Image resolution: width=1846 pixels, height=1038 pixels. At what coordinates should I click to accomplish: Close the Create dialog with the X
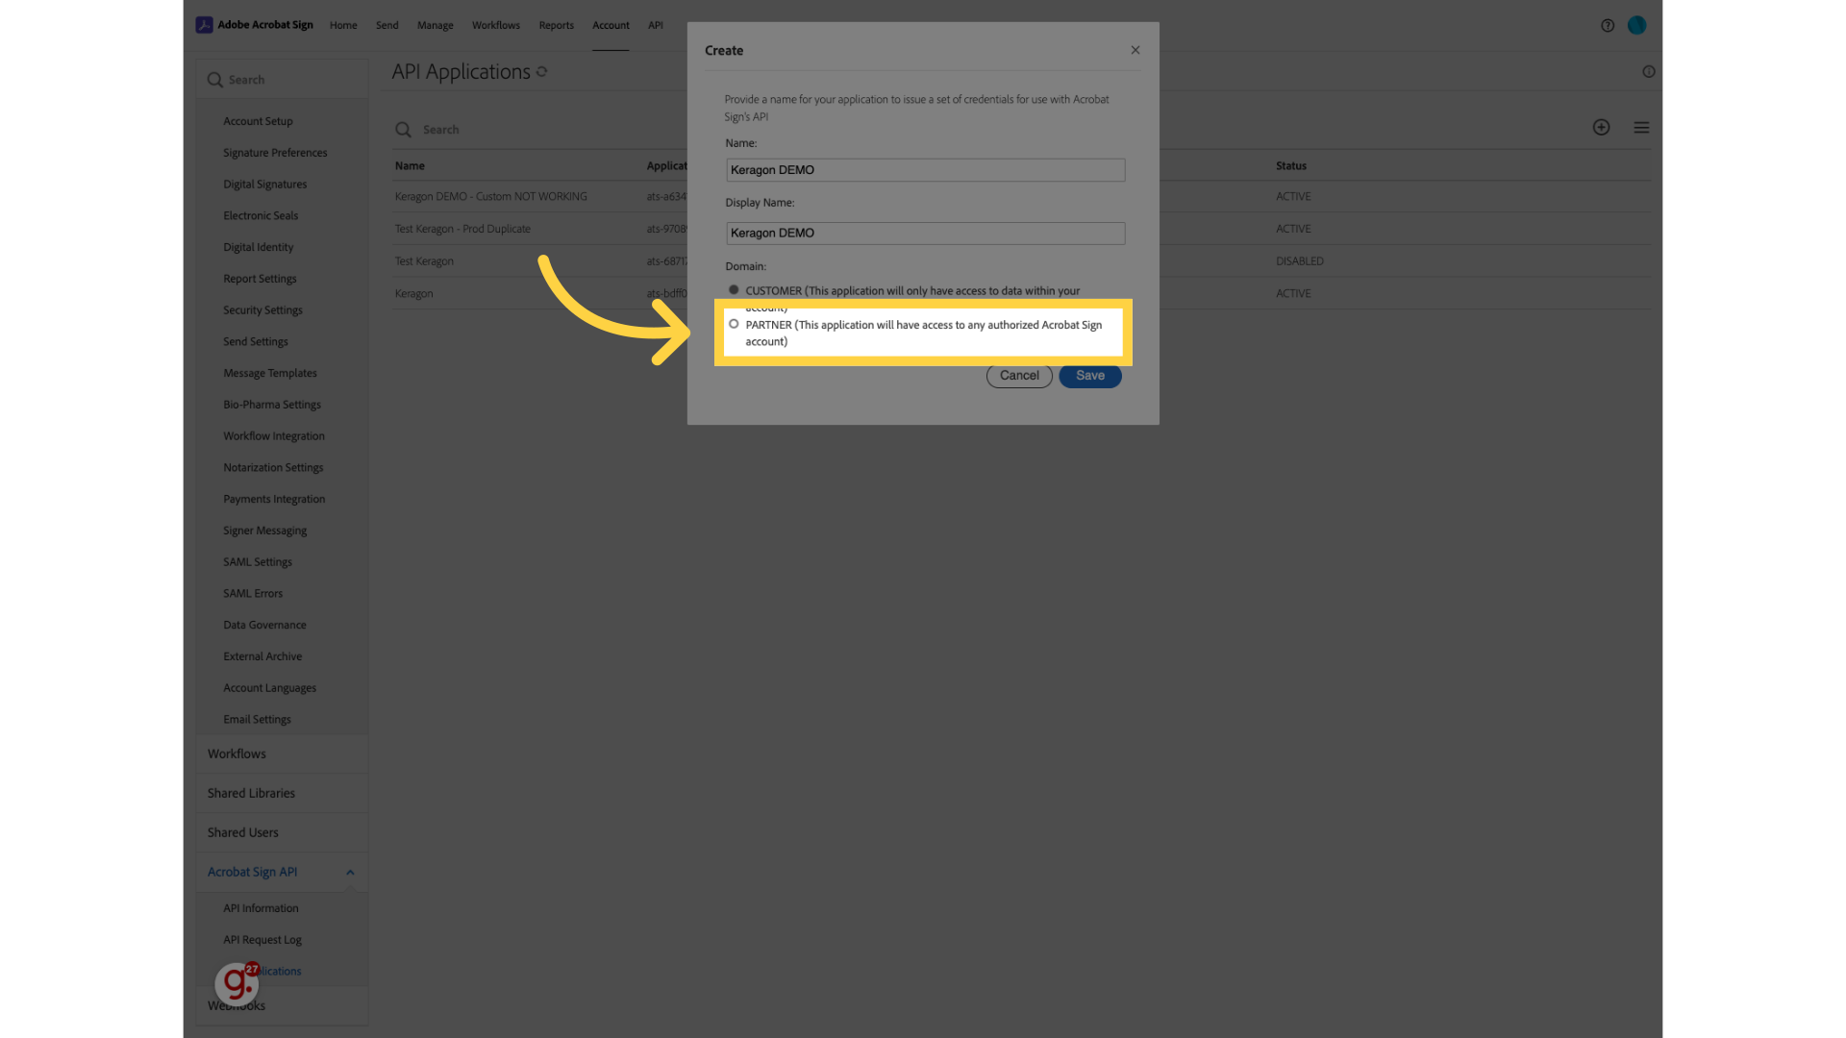[1135, 50]
